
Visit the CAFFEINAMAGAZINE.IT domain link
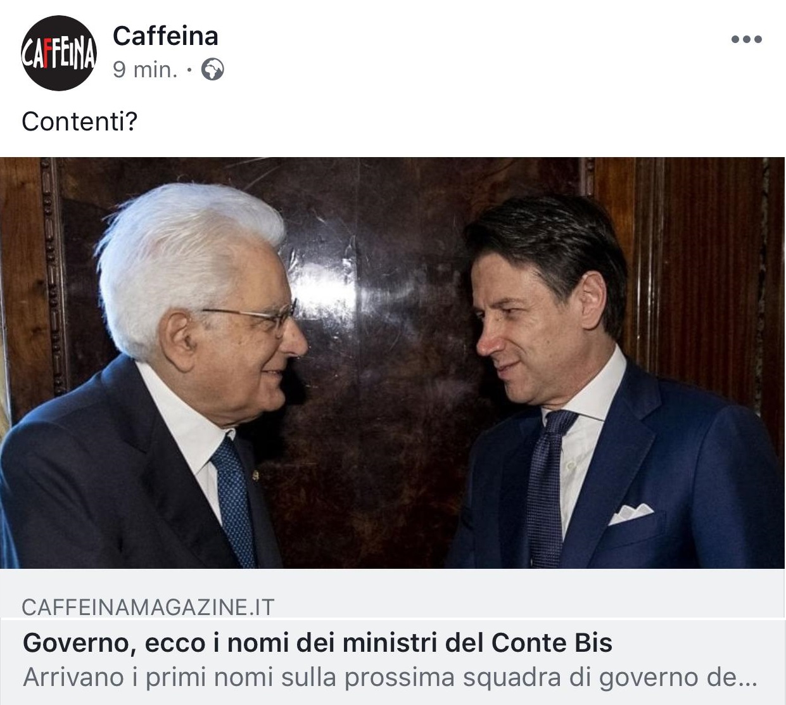point(148,607)
